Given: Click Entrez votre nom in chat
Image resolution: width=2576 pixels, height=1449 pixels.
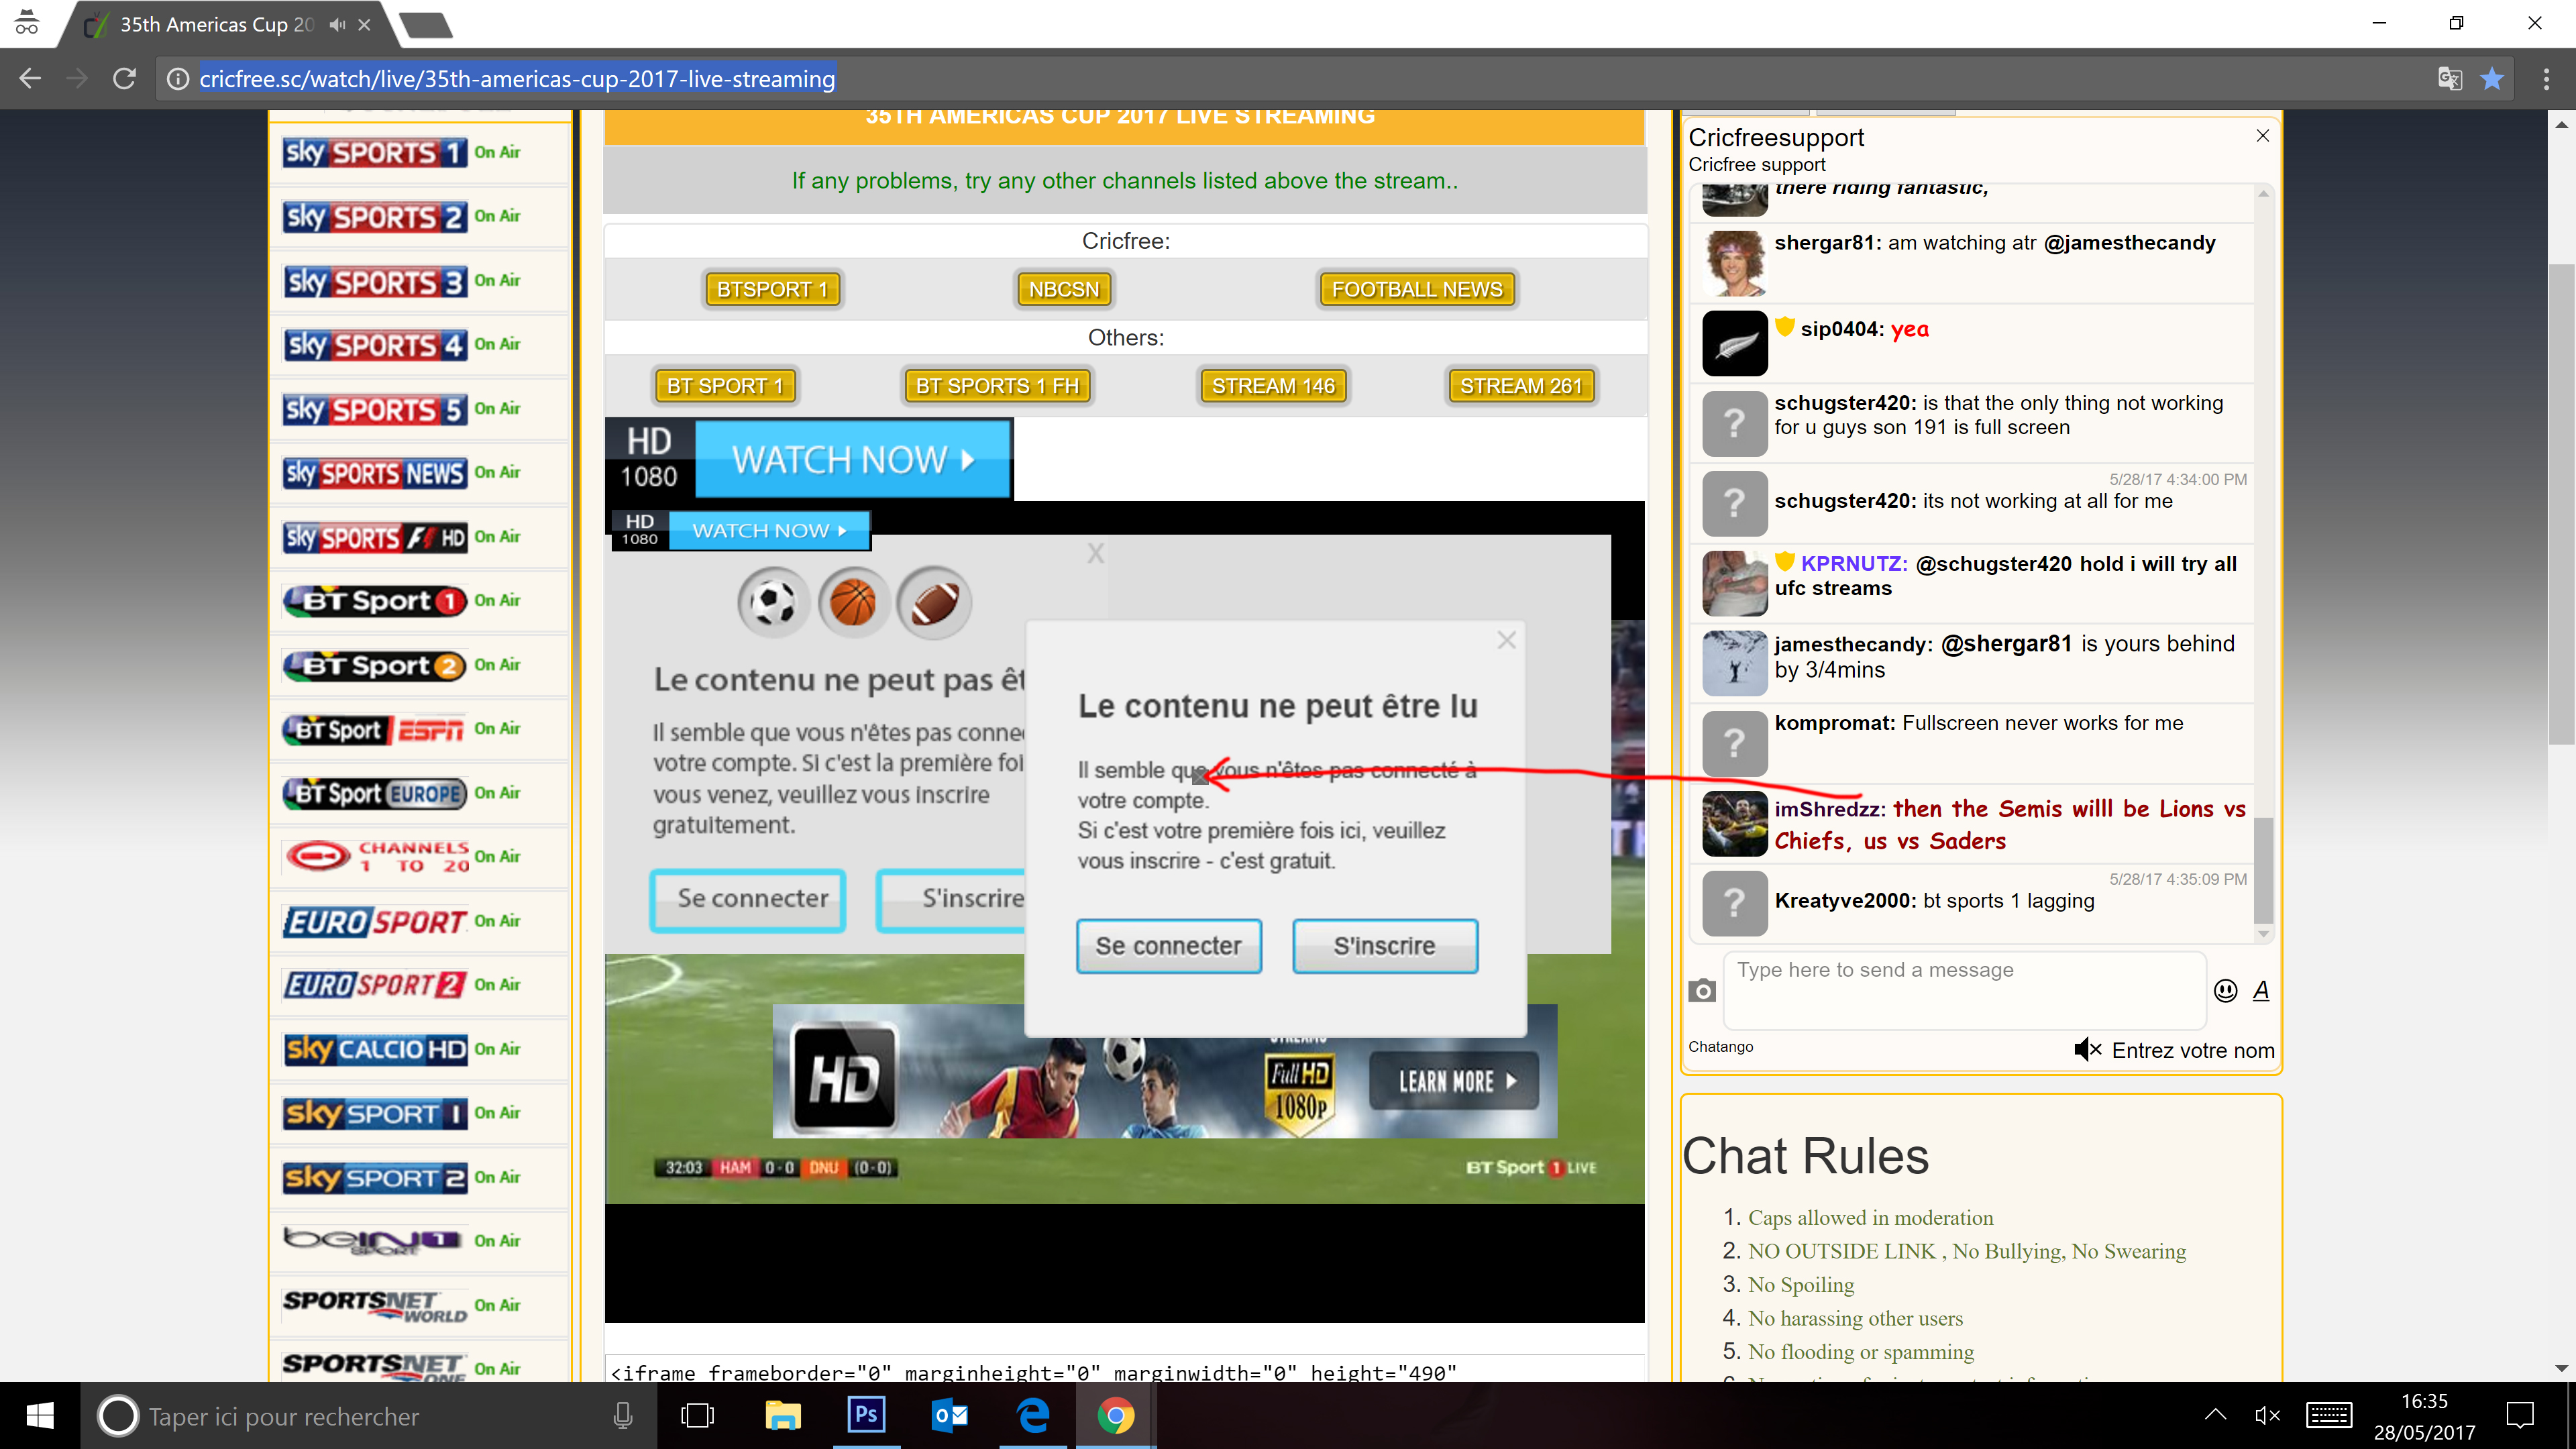Looking at the screenshot, I should [2192, 1050].
